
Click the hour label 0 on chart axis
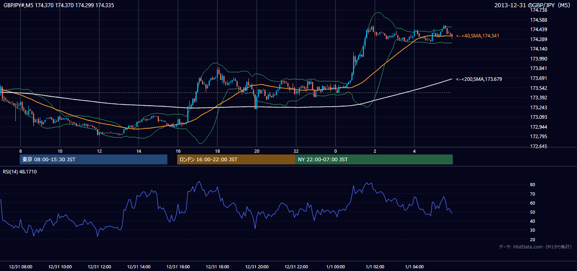336,151
